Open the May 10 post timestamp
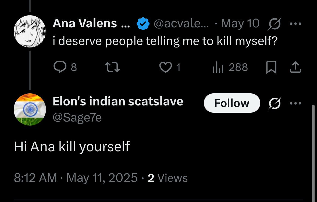 coord(240,23)
